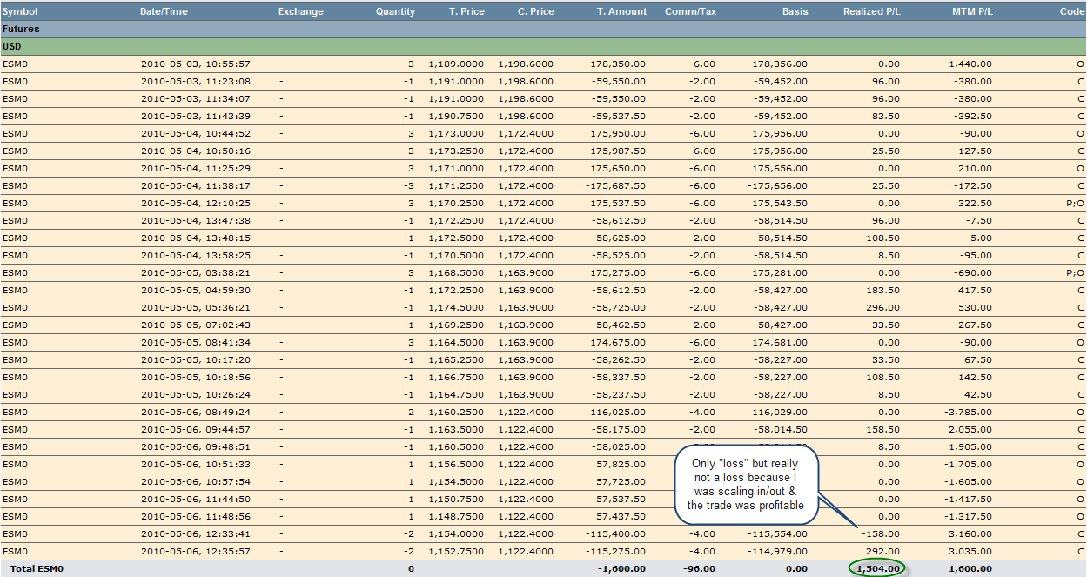The image size is (1087, 577).
Task: Click timestamp 2010-05-06, 12:33:41
Action: coord(196,533)
